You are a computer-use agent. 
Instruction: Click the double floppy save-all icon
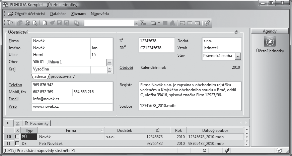tap(67, 23)
